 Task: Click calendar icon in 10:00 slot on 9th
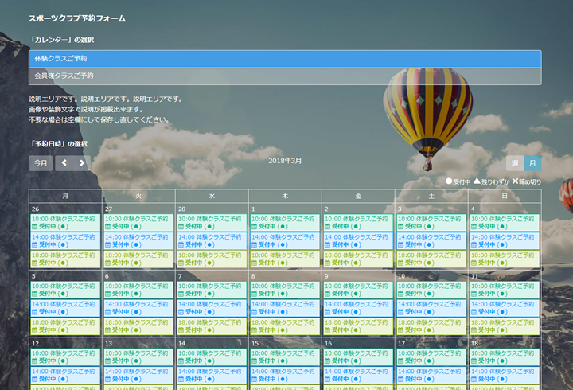[327, 294]
